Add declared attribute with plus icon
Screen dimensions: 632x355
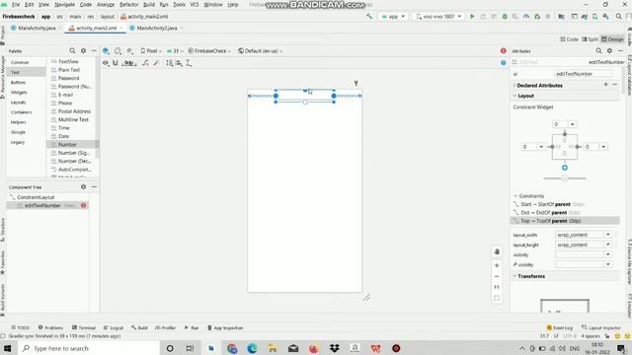click(x=605, y=85)
